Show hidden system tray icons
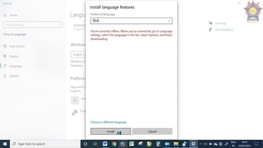The height and width of the screenshot is (148, 263). point(201,144)
